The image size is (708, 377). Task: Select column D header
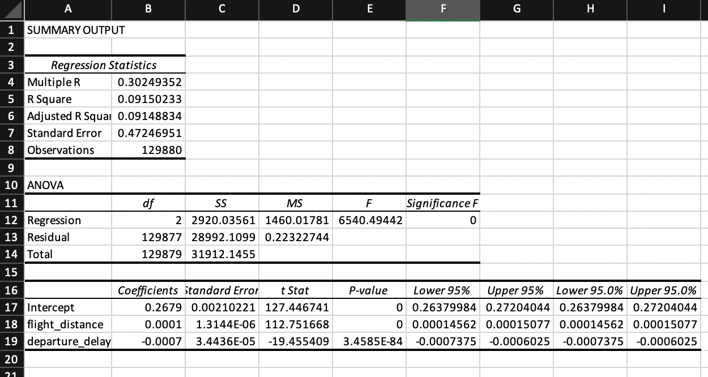(296, 10)
